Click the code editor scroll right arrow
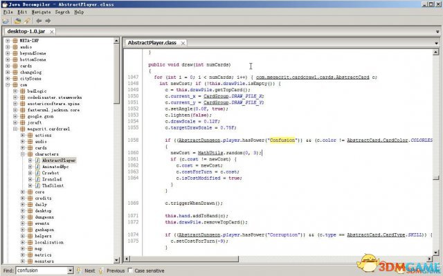 click(x=429, y=259)
